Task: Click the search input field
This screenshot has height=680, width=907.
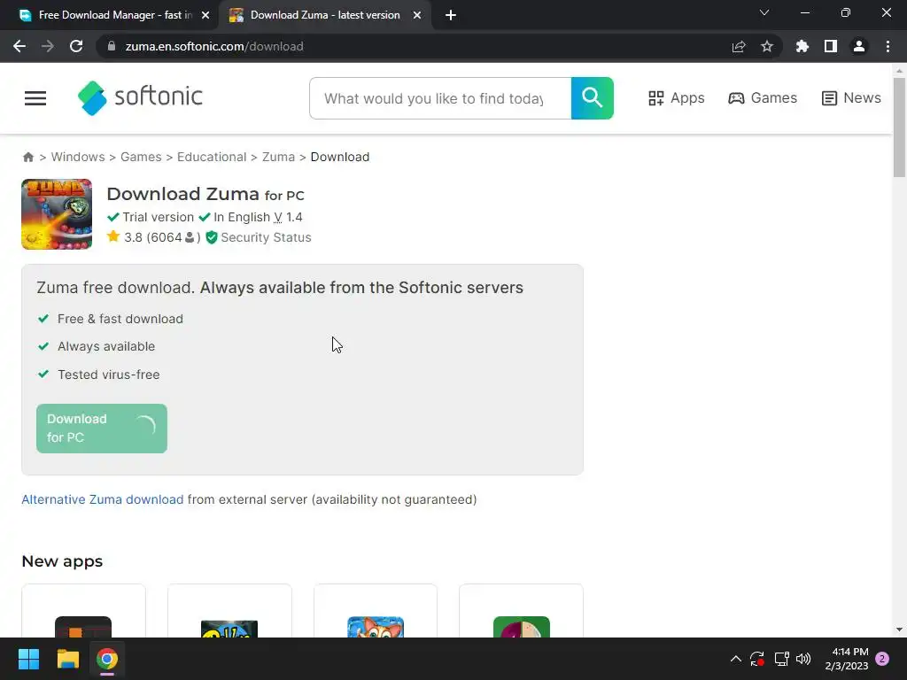Action: [440, 98]
